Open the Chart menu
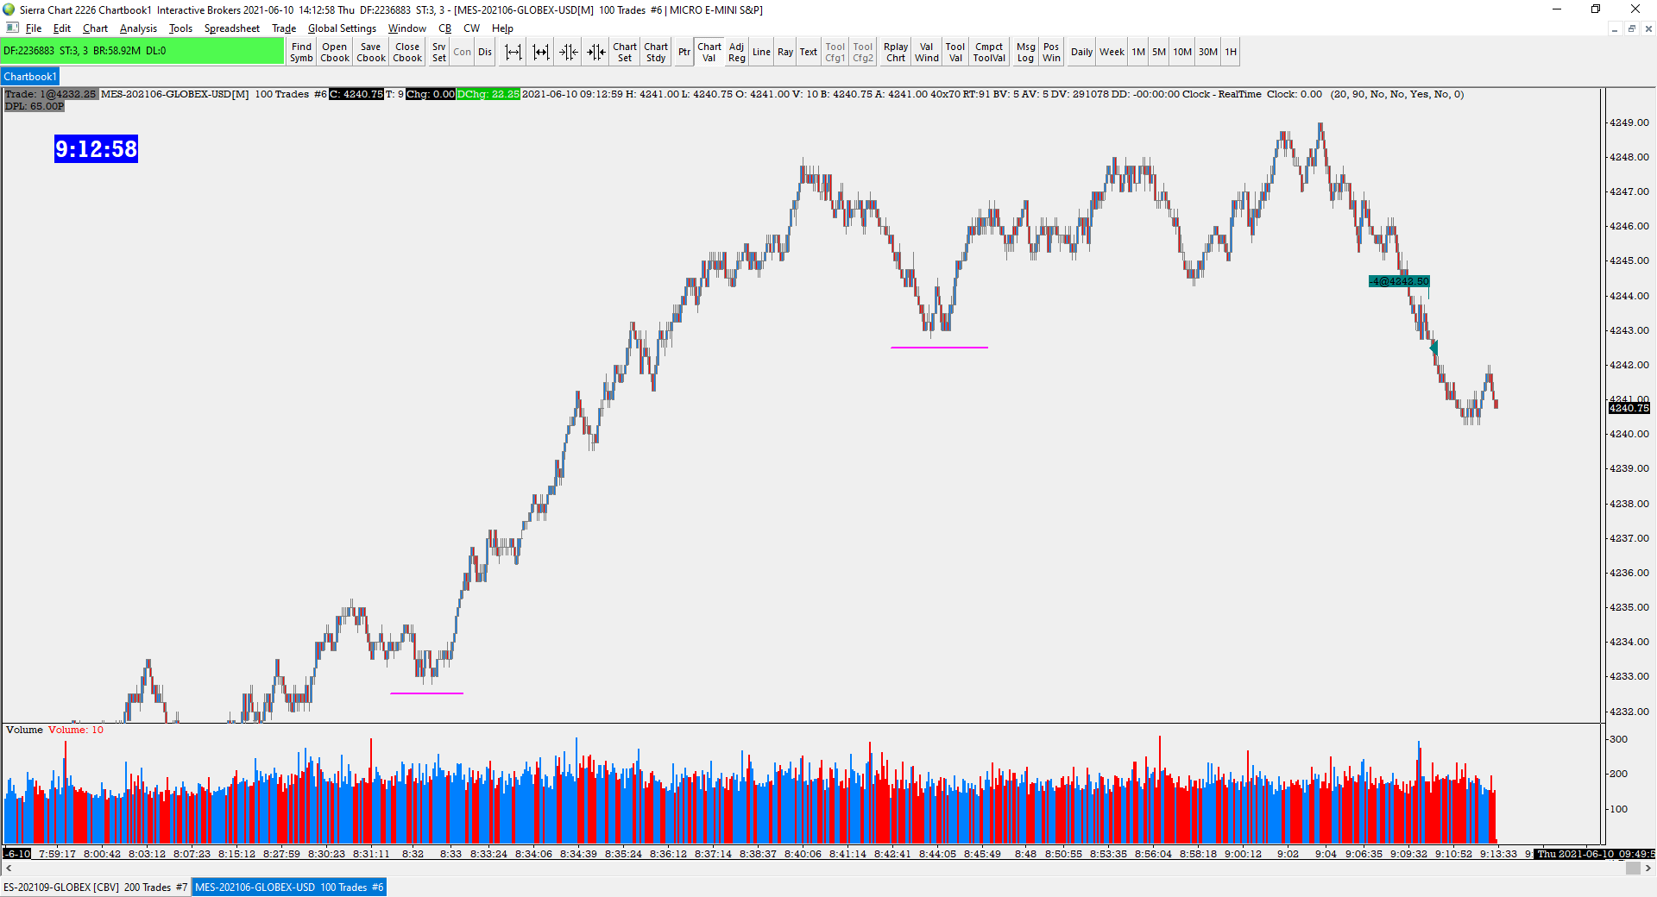Viewport: 1657px width, 897px height. point(95,28)
